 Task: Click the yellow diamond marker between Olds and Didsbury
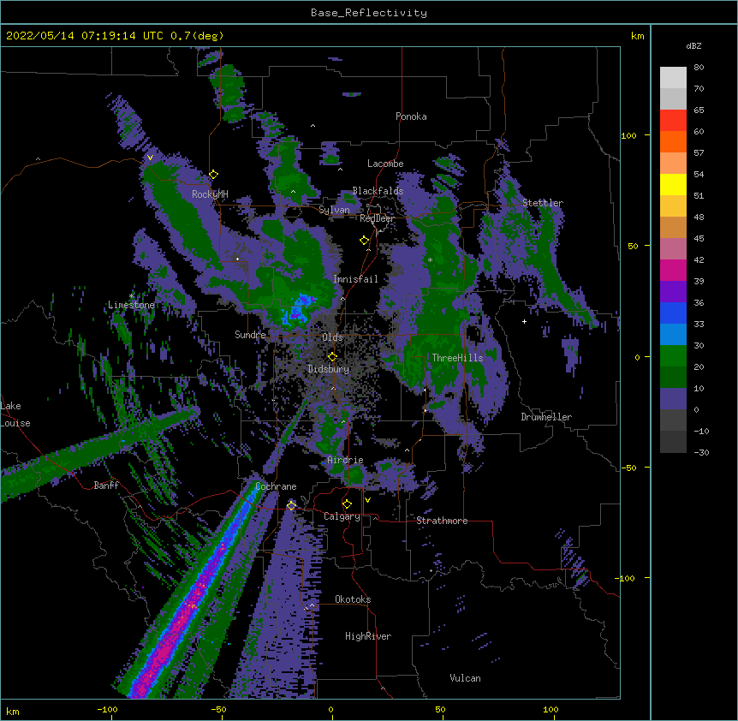(x=333, y=356)
